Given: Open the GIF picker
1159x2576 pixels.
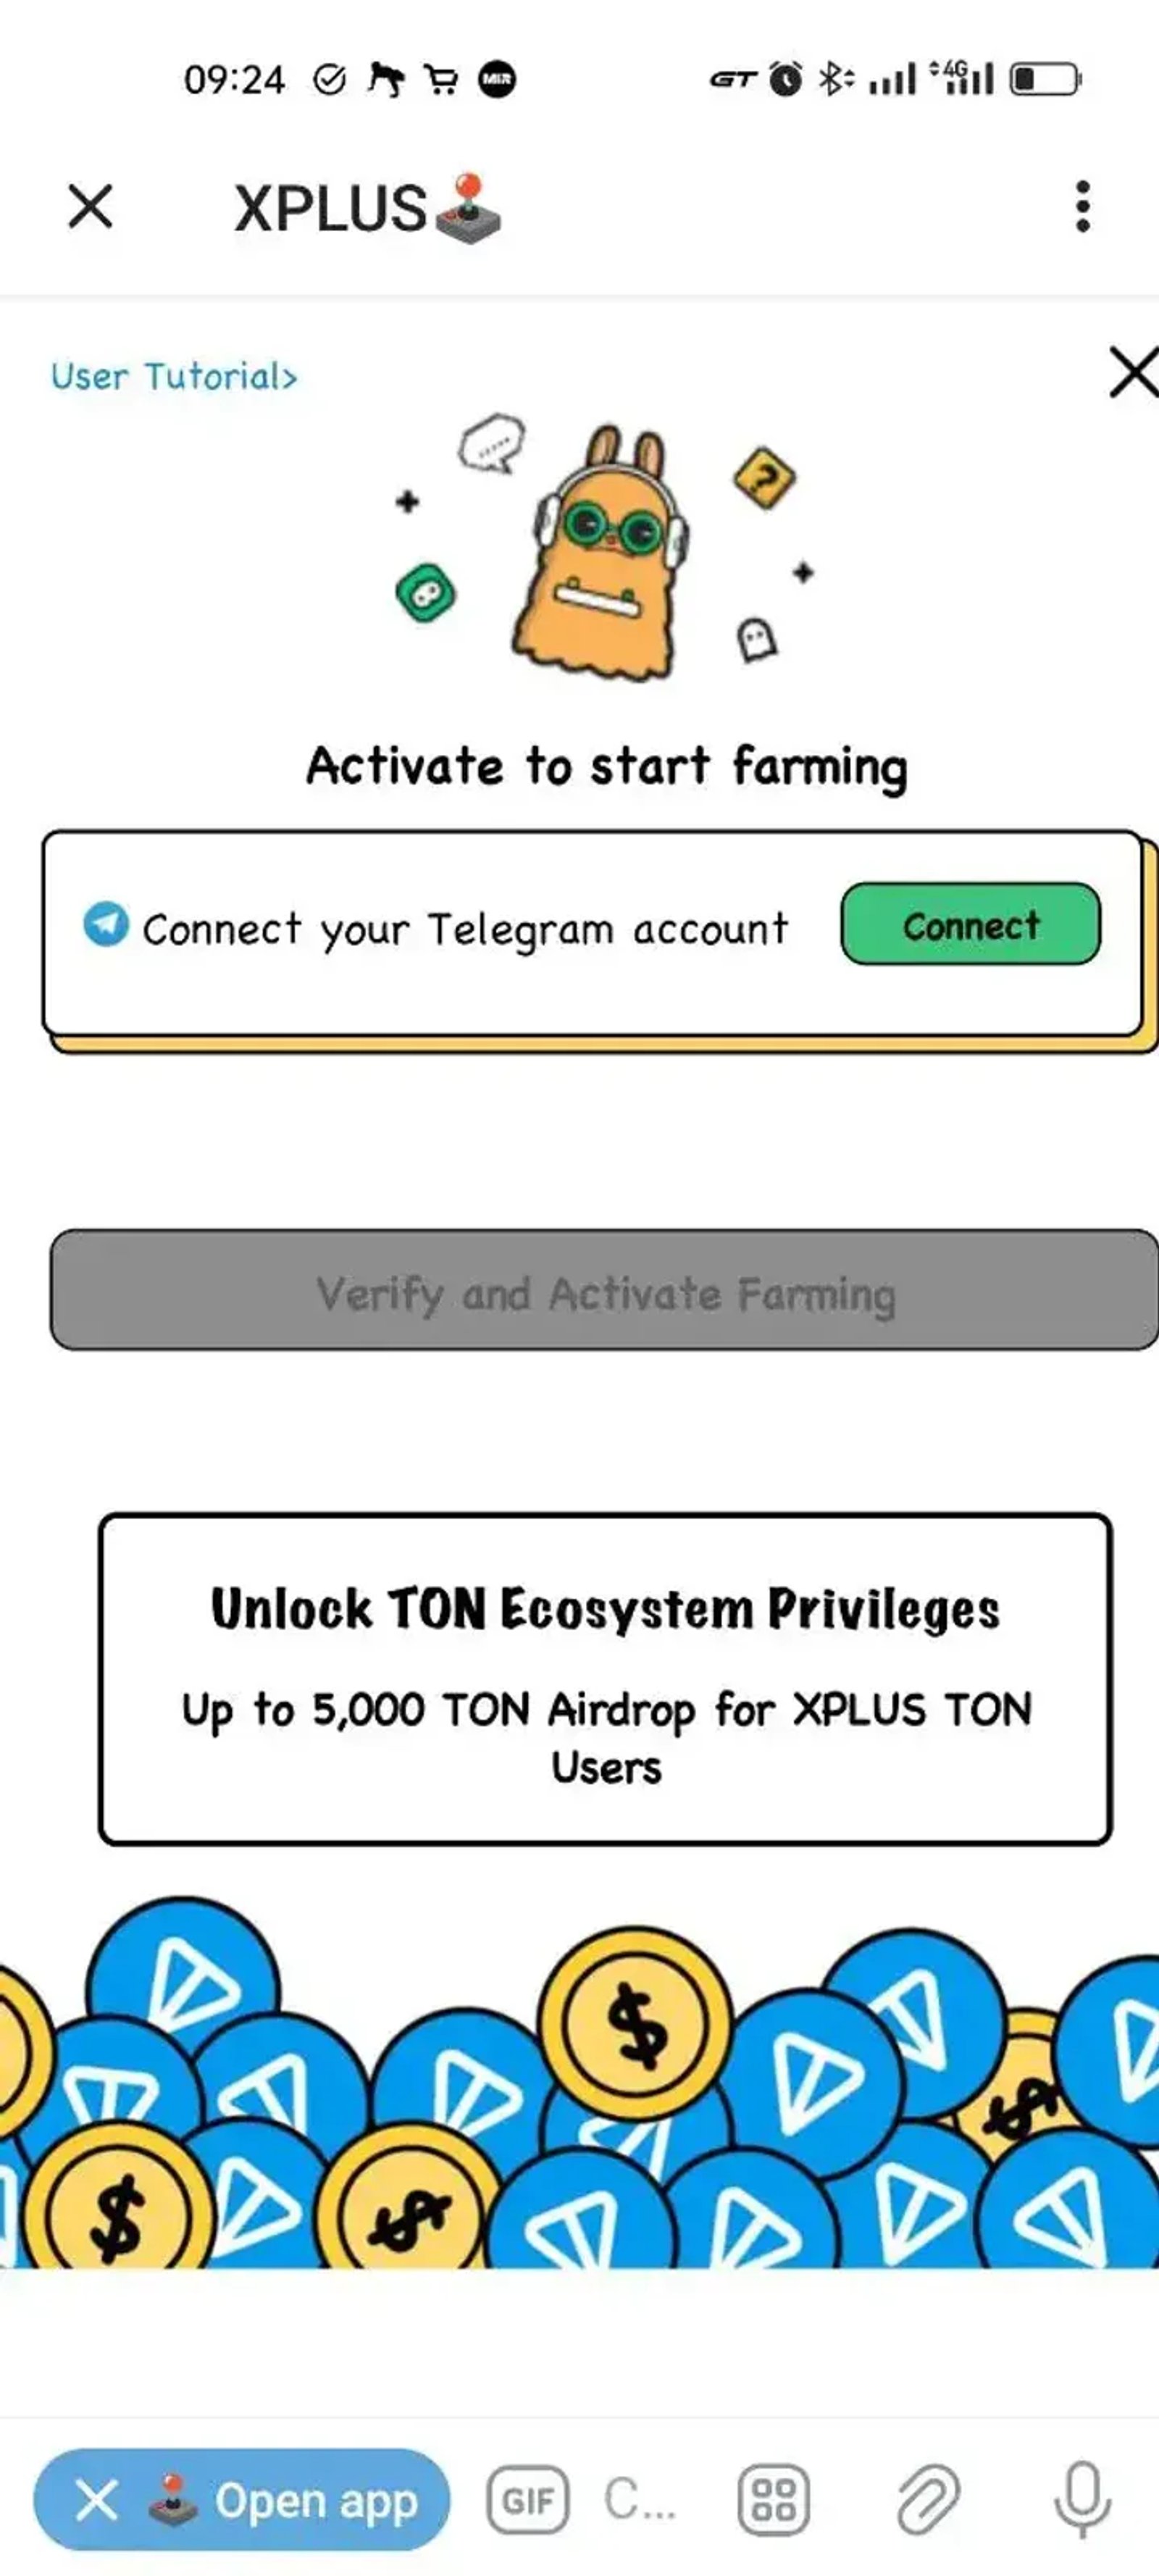Looking at the screenshot, I should [x=528, y=2500].
